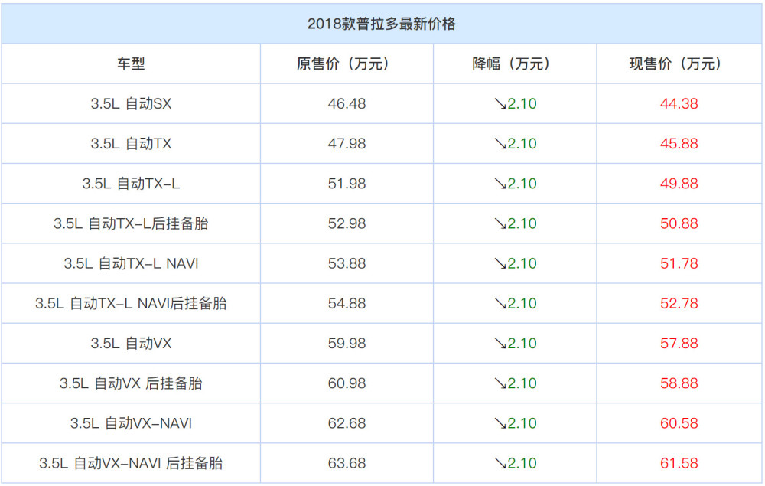Click the original price 46.48

click(x=347, y=103)
